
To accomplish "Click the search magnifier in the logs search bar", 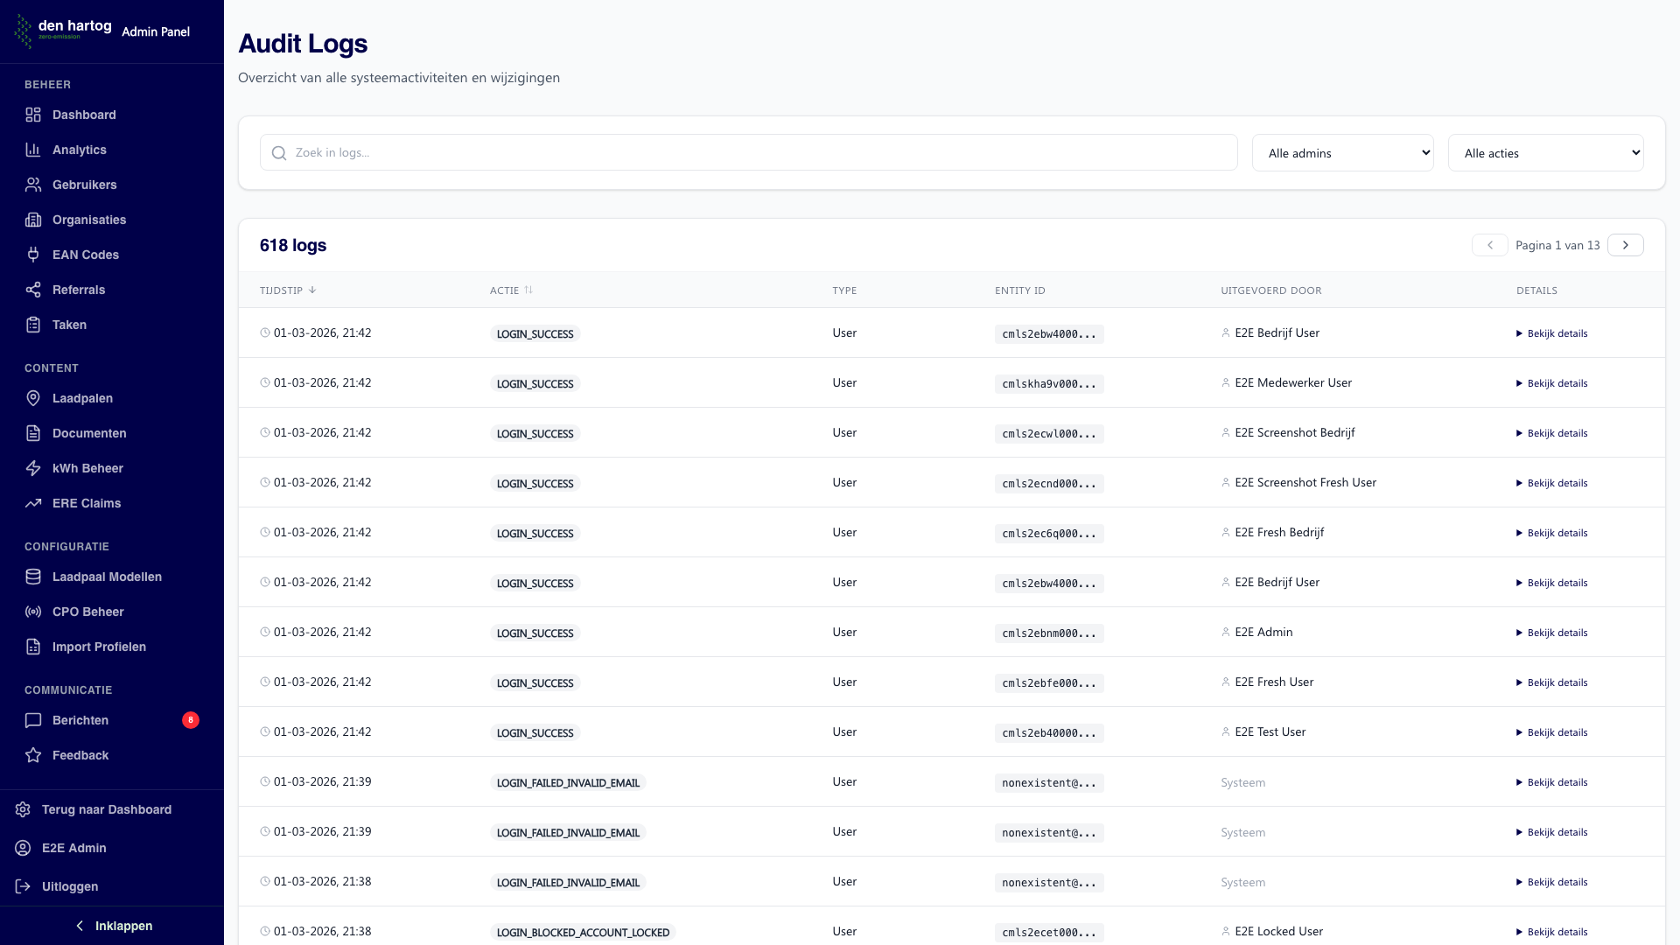I will (278, 152).
